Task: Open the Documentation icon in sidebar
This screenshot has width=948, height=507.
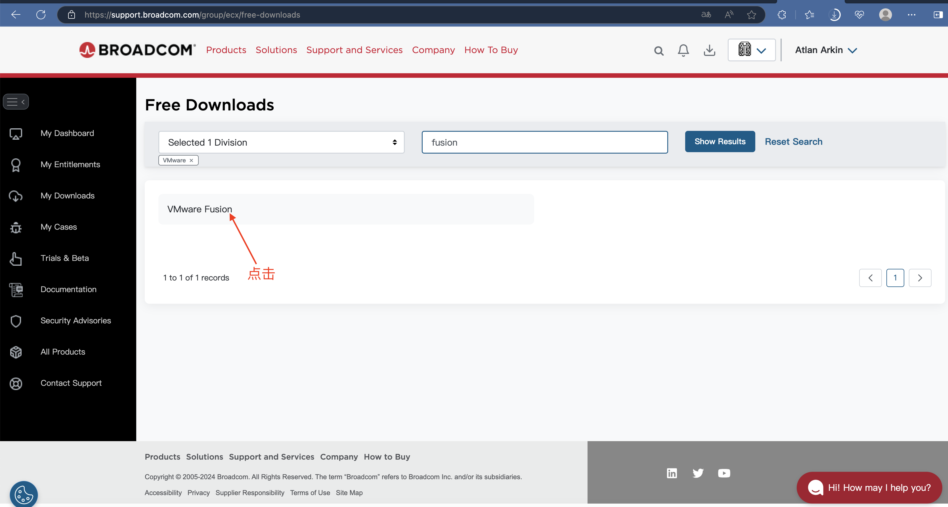Action: [x=16, y=290]
